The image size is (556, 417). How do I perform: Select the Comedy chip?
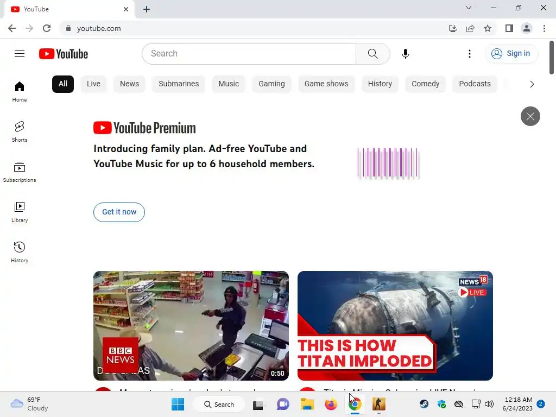(x=426, y=84)
